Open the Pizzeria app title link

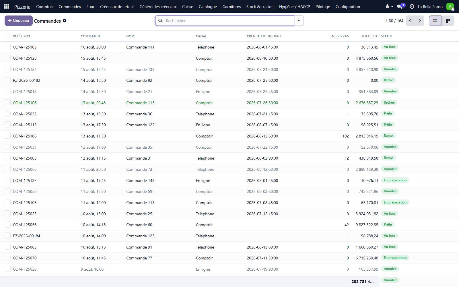click(22, 7)
